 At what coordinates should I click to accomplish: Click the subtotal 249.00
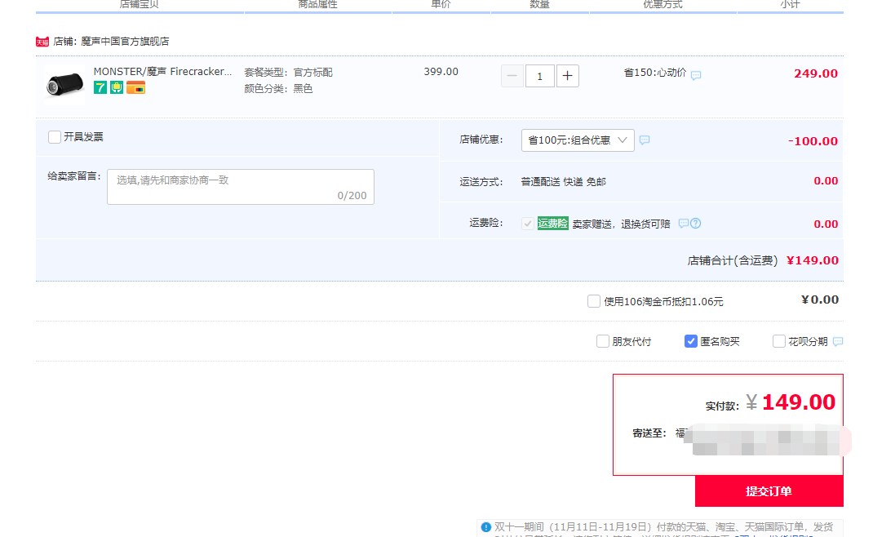pos(816,73)
